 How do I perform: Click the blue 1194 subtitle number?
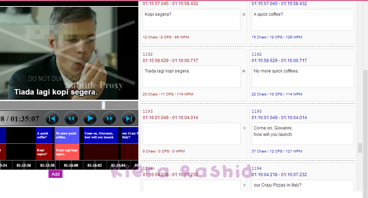pyautogui.click(x=257, y=168)
